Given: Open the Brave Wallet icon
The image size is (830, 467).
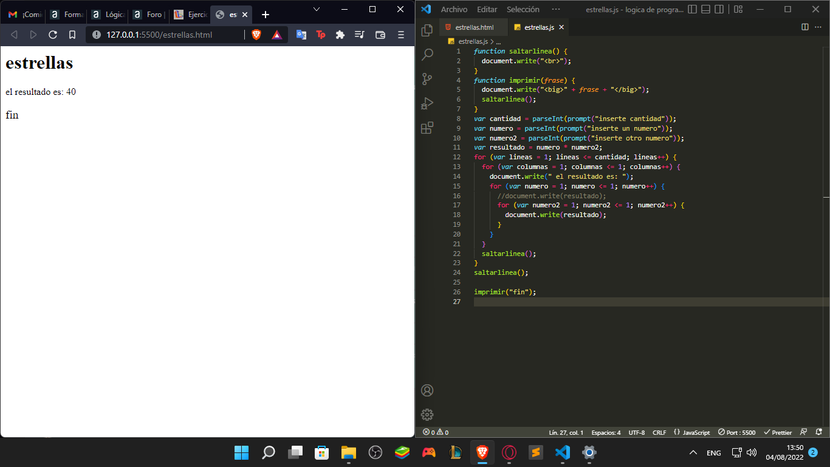Looking at the screenshot, I should click(x=380, y=35).
